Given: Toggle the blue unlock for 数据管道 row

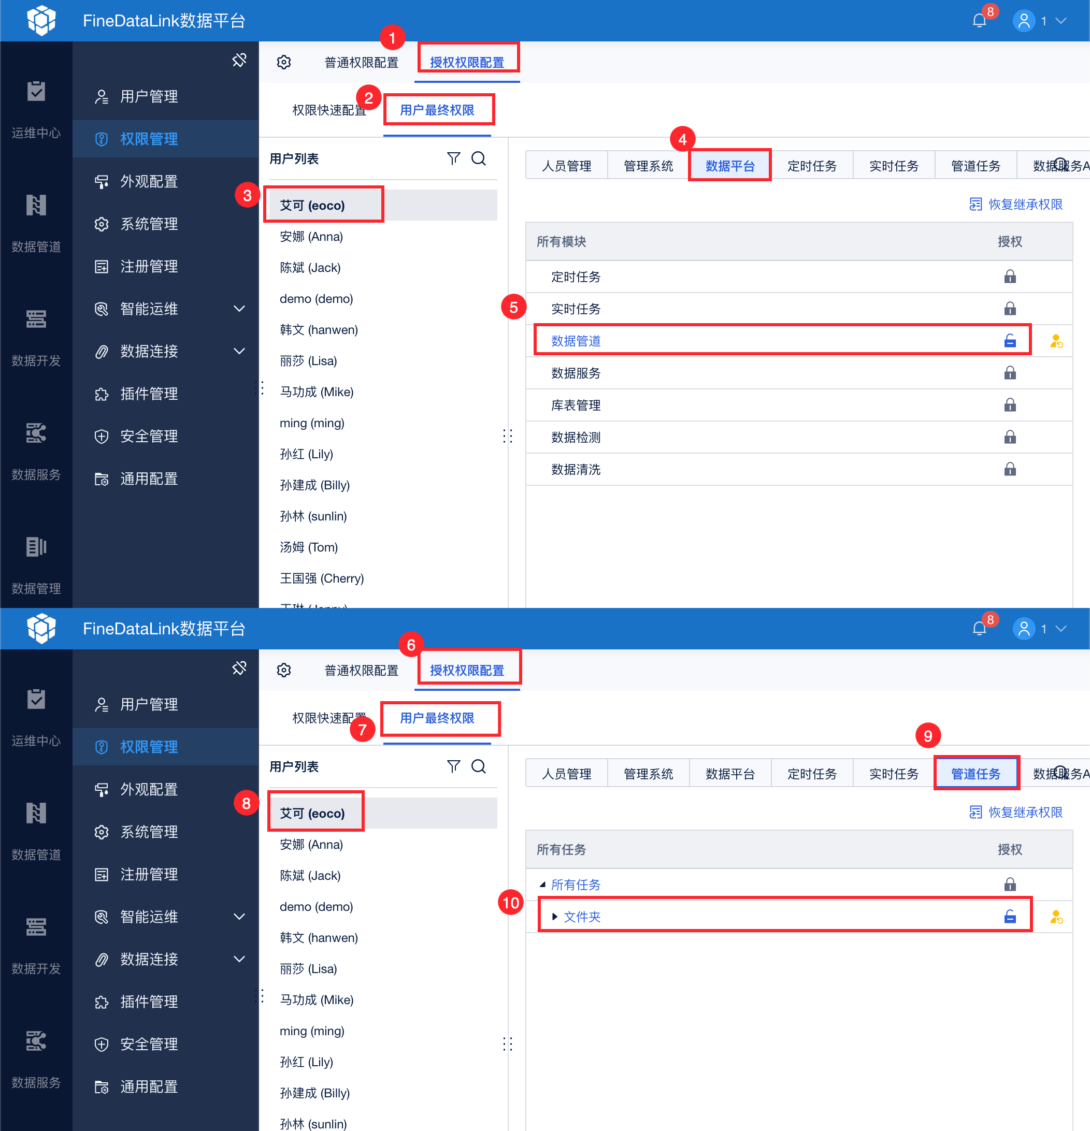Looking at the screenshot, I should (1010, 340).
